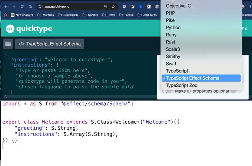Open the zoom magnifier in address bar
This screenshot has width=252, height=166.
pos(106,7)
